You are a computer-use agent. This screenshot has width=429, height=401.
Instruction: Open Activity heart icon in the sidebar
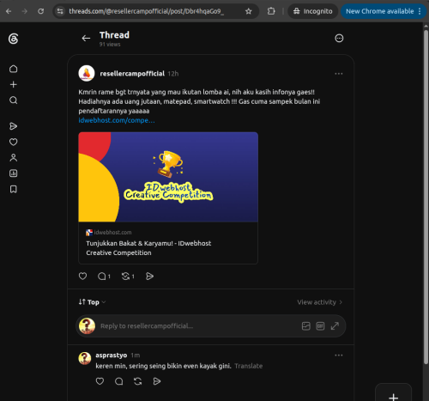(13, 142)
